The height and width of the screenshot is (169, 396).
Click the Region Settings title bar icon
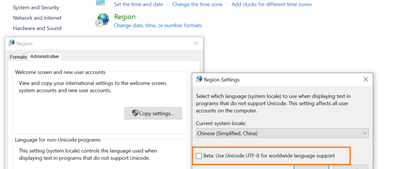(199, 79)
